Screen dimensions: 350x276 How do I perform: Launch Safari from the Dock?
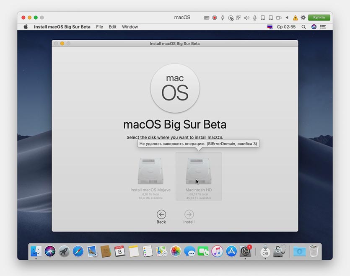(x=78, y=251)
